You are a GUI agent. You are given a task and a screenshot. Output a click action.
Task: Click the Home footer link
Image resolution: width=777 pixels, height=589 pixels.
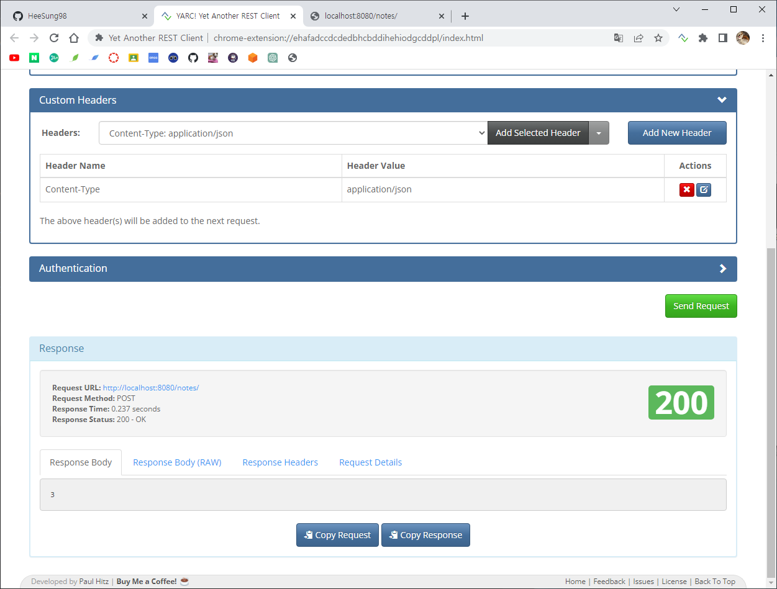coord(575,582)
